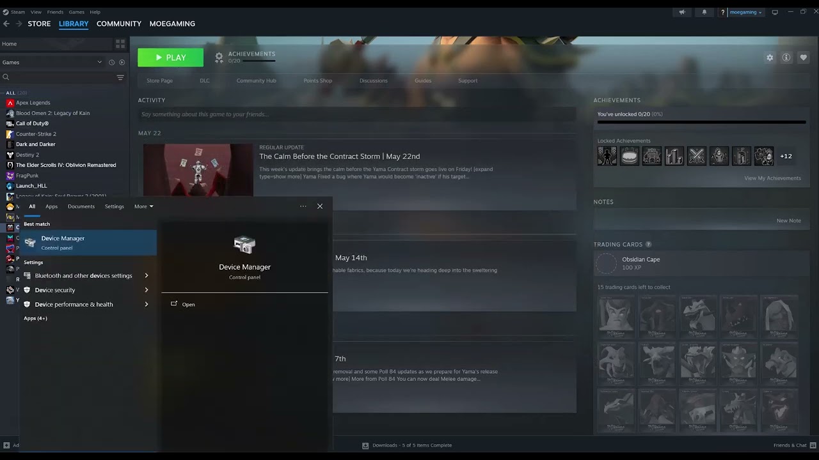The height and width of the screenshot is (460, 819).
Task: Expand the Apps (4+) search section
Action: point(35,318)
